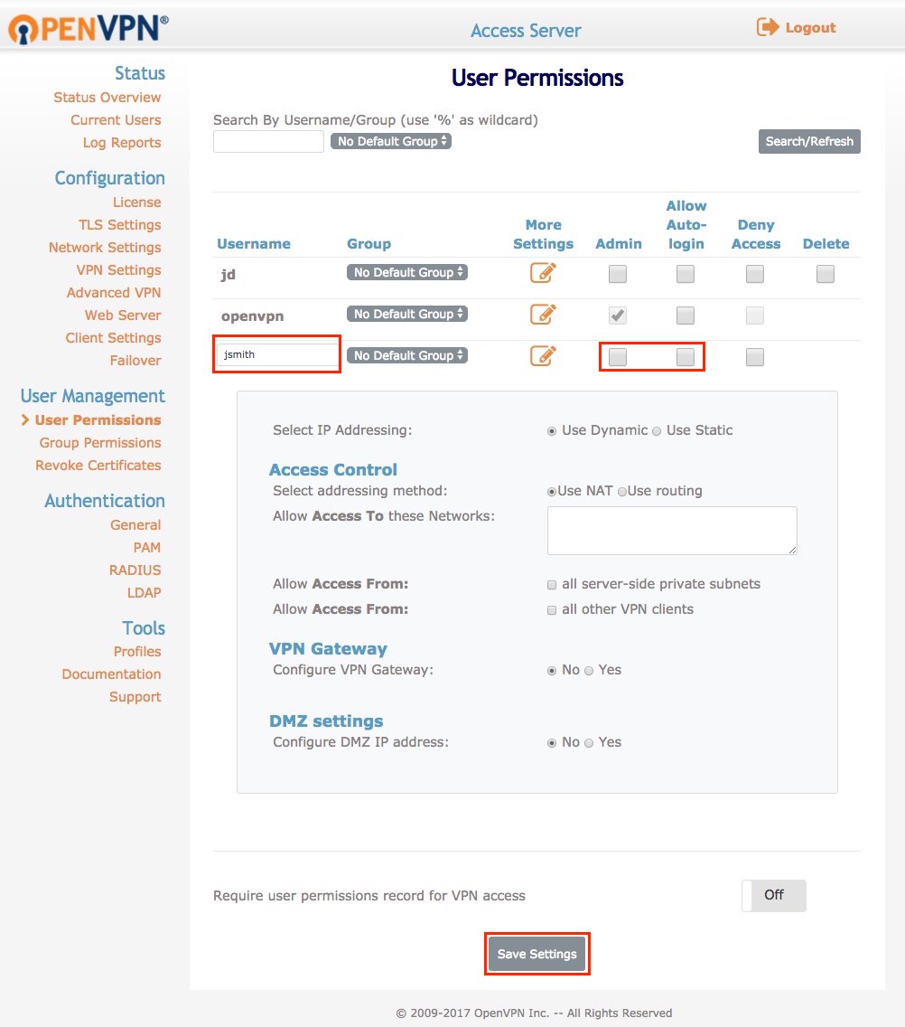Click the OpenVPN logo
The width and height of the screenshot is (905, 1027).
(89, 28)
